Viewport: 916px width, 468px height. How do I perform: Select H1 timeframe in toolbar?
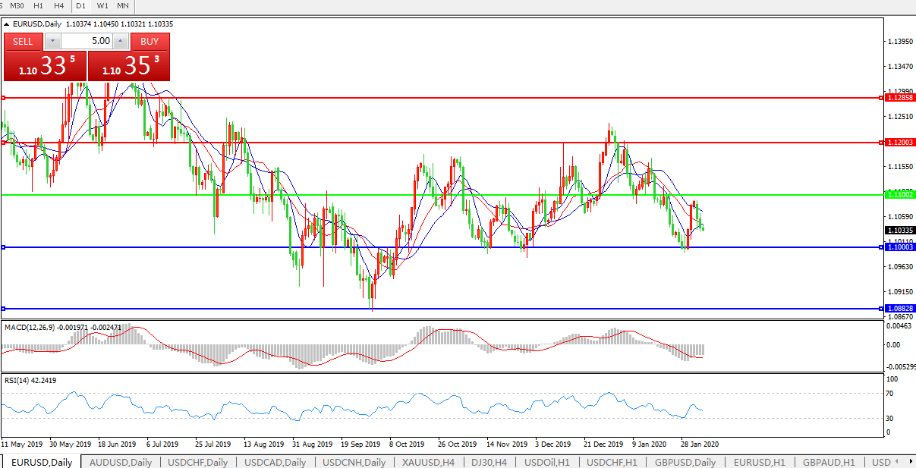point(39,5)
